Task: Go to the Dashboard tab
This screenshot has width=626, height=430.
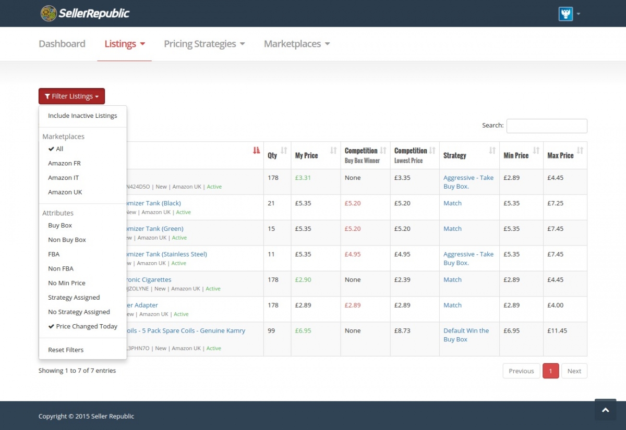Action: (62, 44)
